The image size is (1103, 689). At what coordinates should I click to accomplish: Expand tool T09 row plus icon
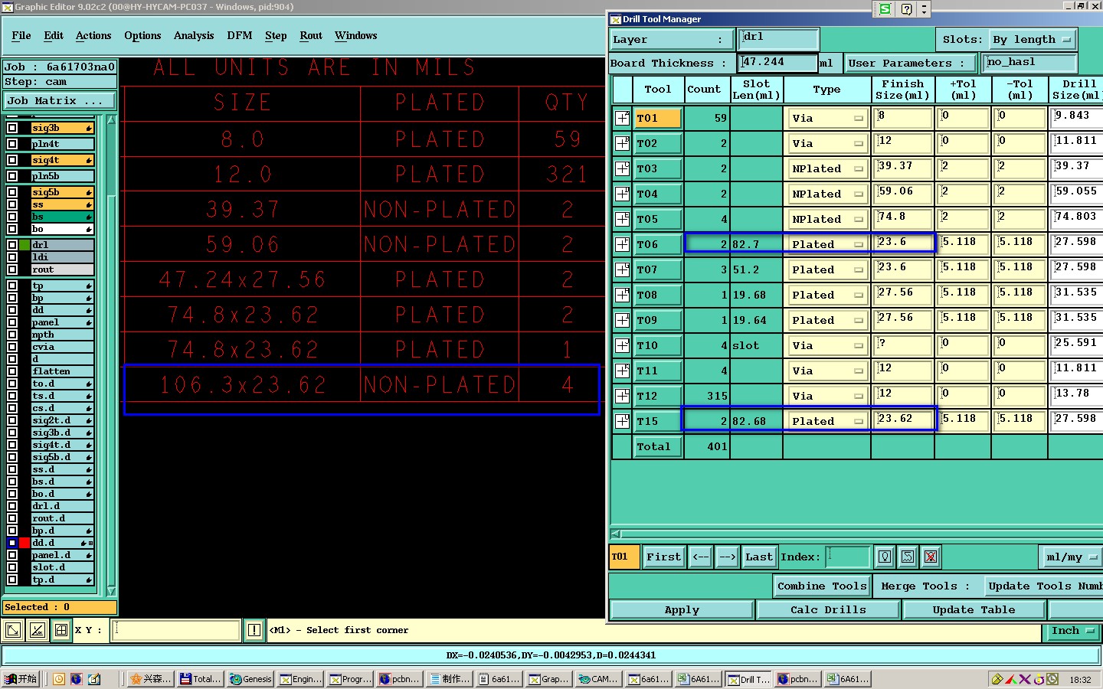pyautogui.click(x=622, y=320)
